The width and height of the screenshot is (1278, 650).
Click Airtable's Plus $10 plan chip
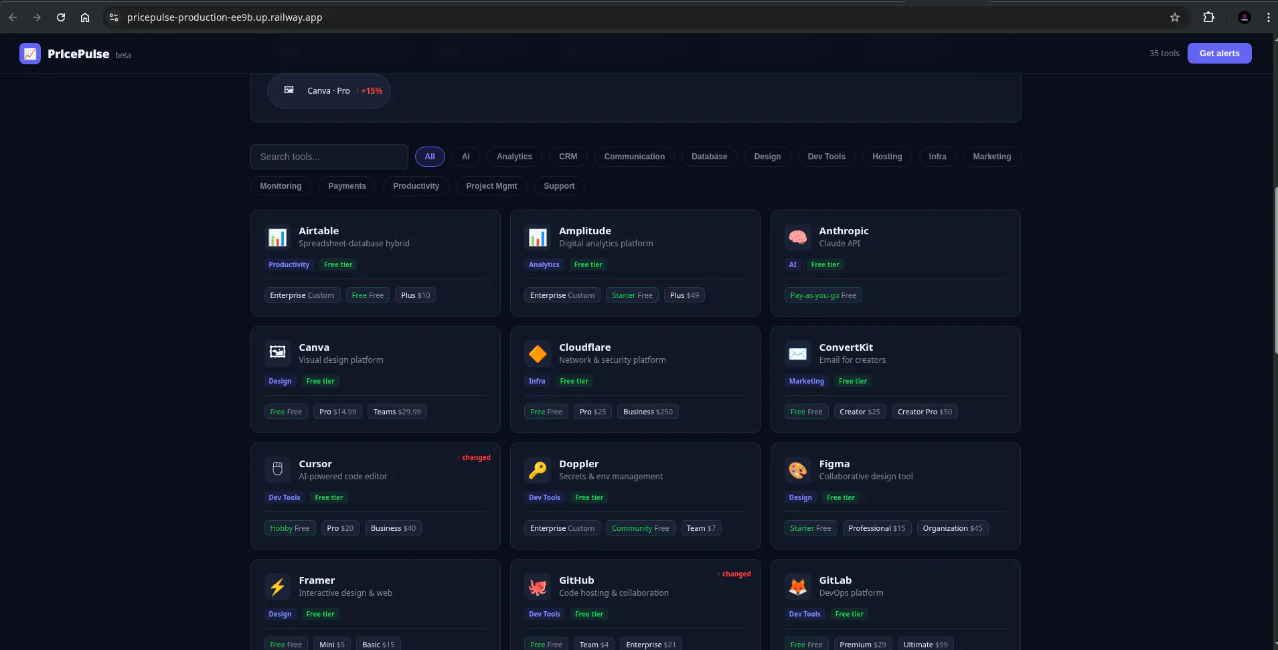click(x=416, y=295)
